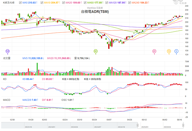Image resolution: width=192 pixels, height=131 pixels.
Task: Click the orange 10 marker on chart
Action: (x=169, y=51)
